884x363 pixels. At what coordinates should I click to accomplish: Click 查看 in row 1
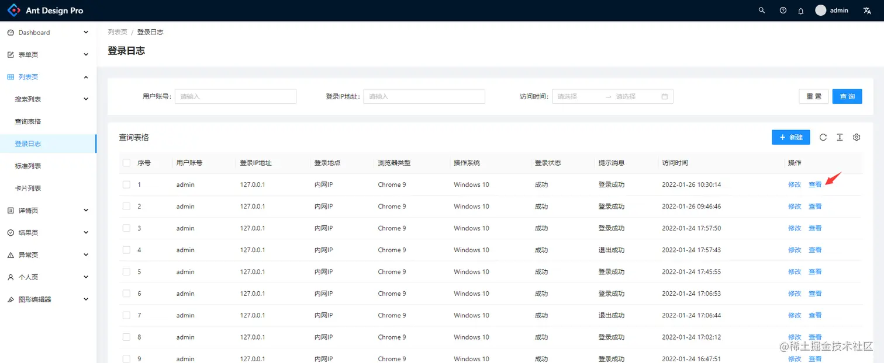tap(815, 184)
